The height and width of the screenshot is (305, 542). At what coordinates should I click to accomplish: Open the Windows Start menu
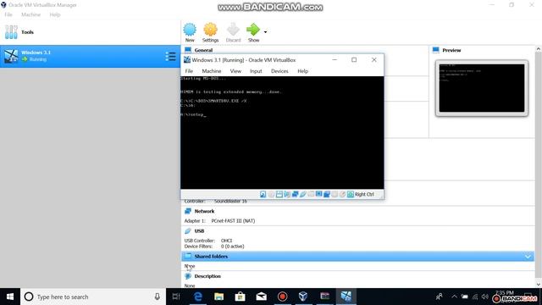[x=10, y=297]
